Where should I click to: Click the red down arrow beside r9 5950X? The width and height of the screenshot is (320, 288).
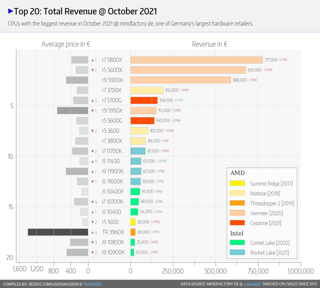[93, 111]
